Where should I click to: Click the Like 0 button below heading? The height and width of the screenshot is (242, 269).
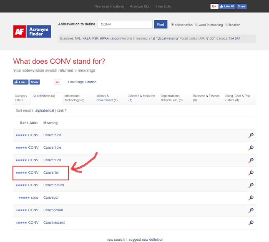[21, 82]
